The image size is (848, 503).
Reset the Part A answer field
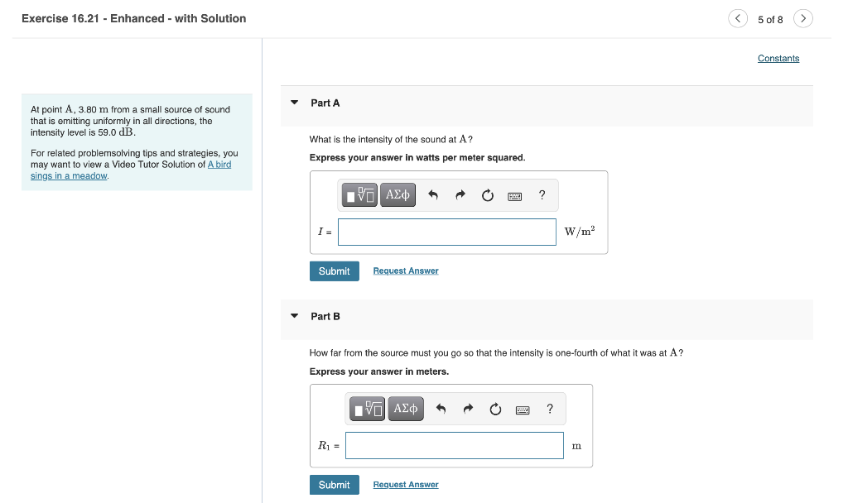(487, 195)
